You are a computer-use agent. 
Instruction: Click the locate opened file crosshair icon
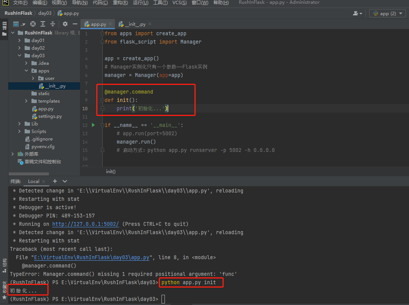coord(33,24)
